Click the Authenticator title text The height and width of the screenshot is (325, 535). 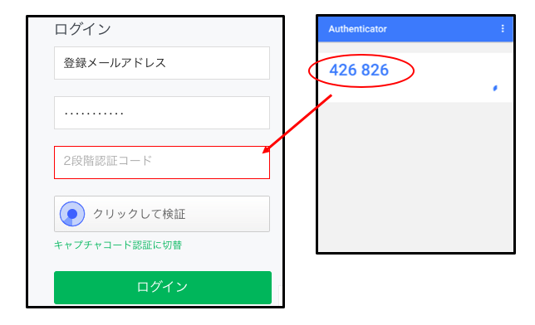357,29
